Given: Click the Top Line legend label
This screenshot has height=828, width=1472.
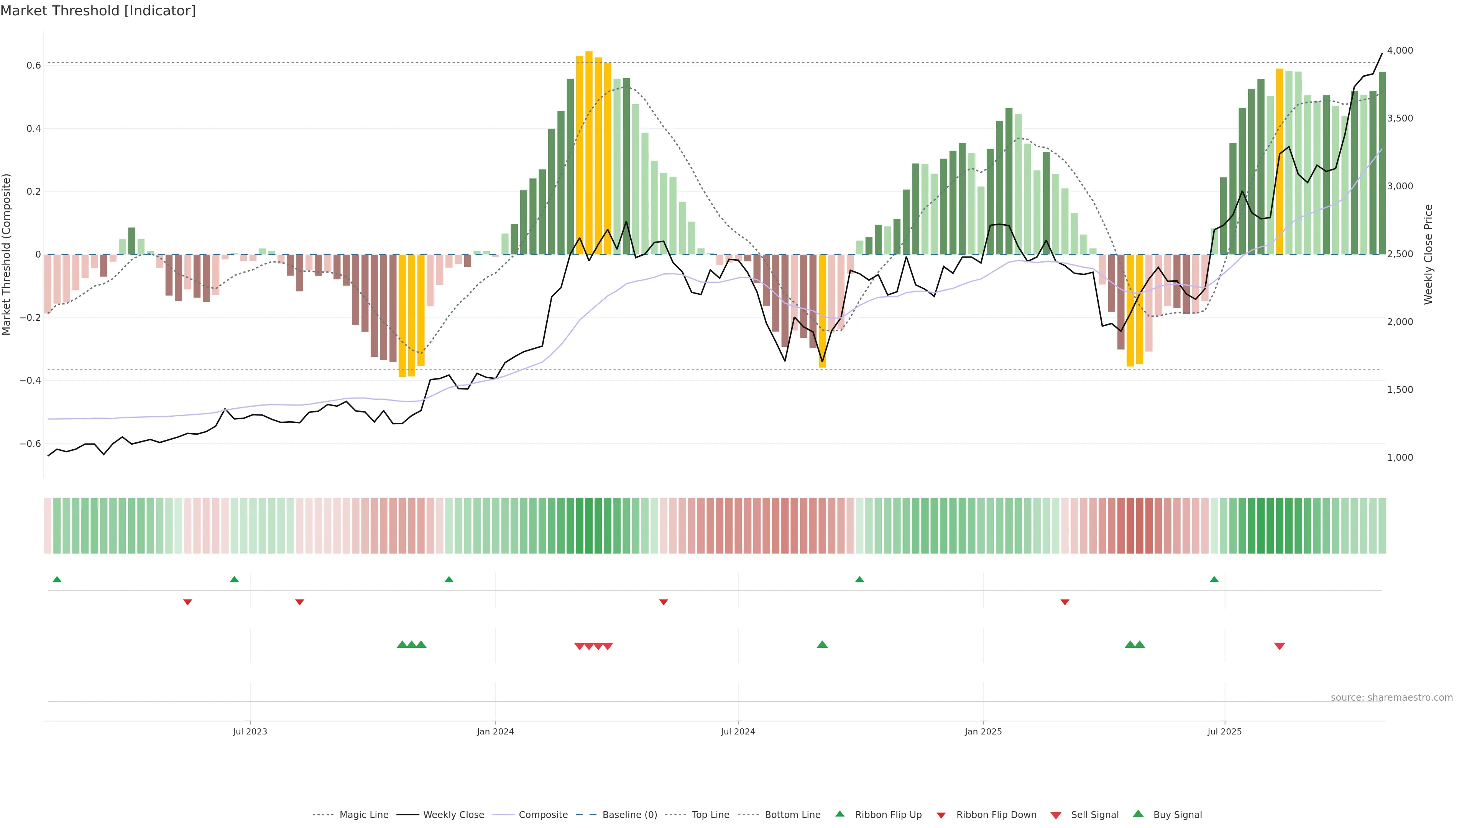Looking at the screenshot, I should (x=710, y=815).
